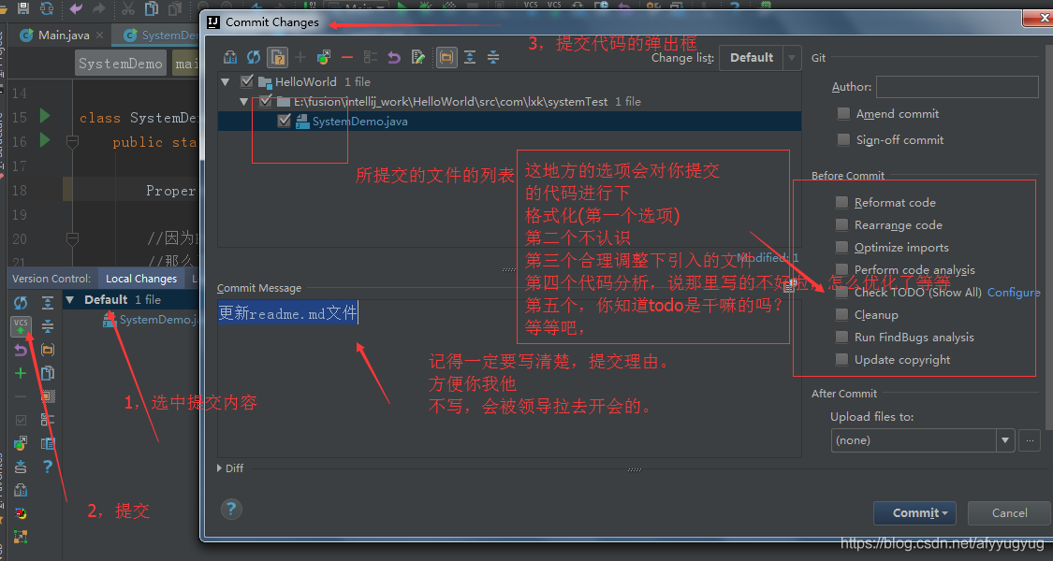Click Cut scissors icon in main toolbar

[127, 8]
